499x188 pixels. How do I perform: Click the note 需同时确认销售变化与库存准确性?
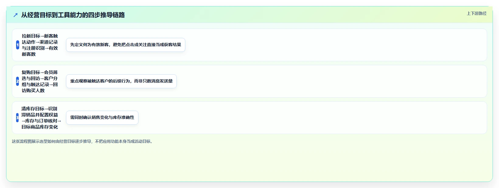[x=102, y=118]
